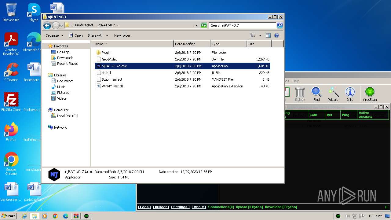Image resolution: width=391 pixels, height=220 pixels.
Task: Click the Ping column header in njRAT
Action: [349, 115]
